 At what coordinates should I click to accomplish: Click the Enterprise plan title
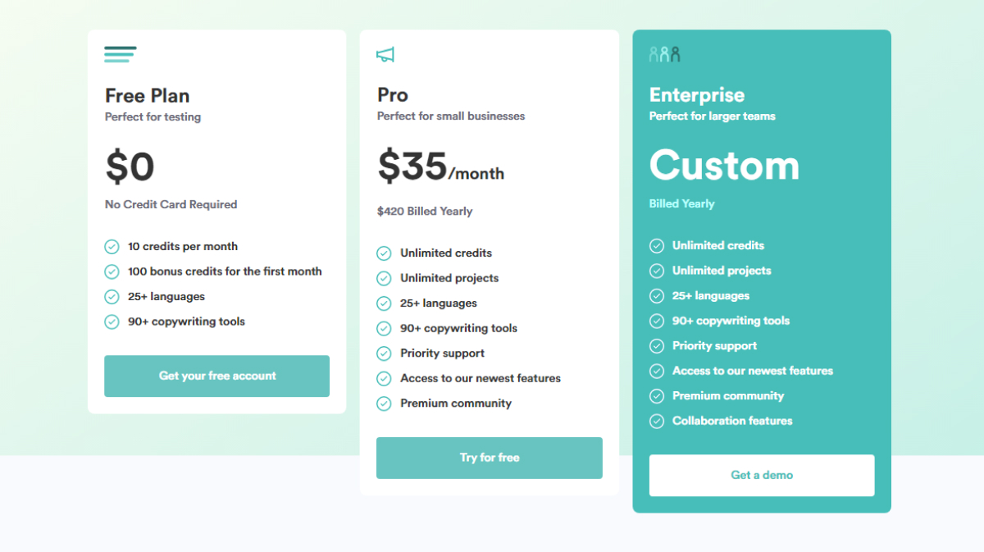(697, 95)
